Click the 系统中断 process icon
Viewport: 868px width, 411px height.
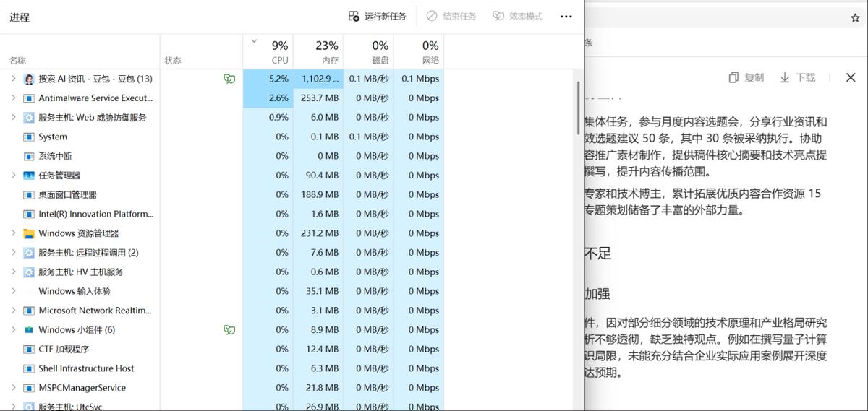click(29, 156)
